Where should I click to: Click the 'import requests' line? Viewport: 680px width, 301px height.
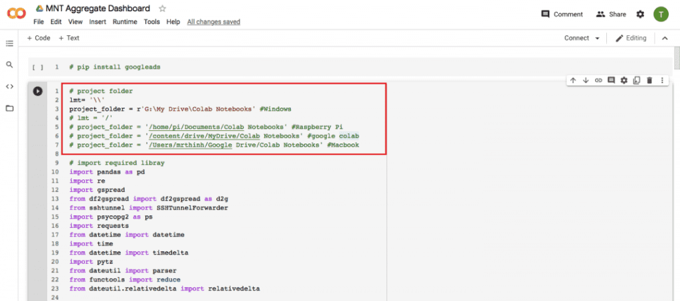[x=99, y=226]
